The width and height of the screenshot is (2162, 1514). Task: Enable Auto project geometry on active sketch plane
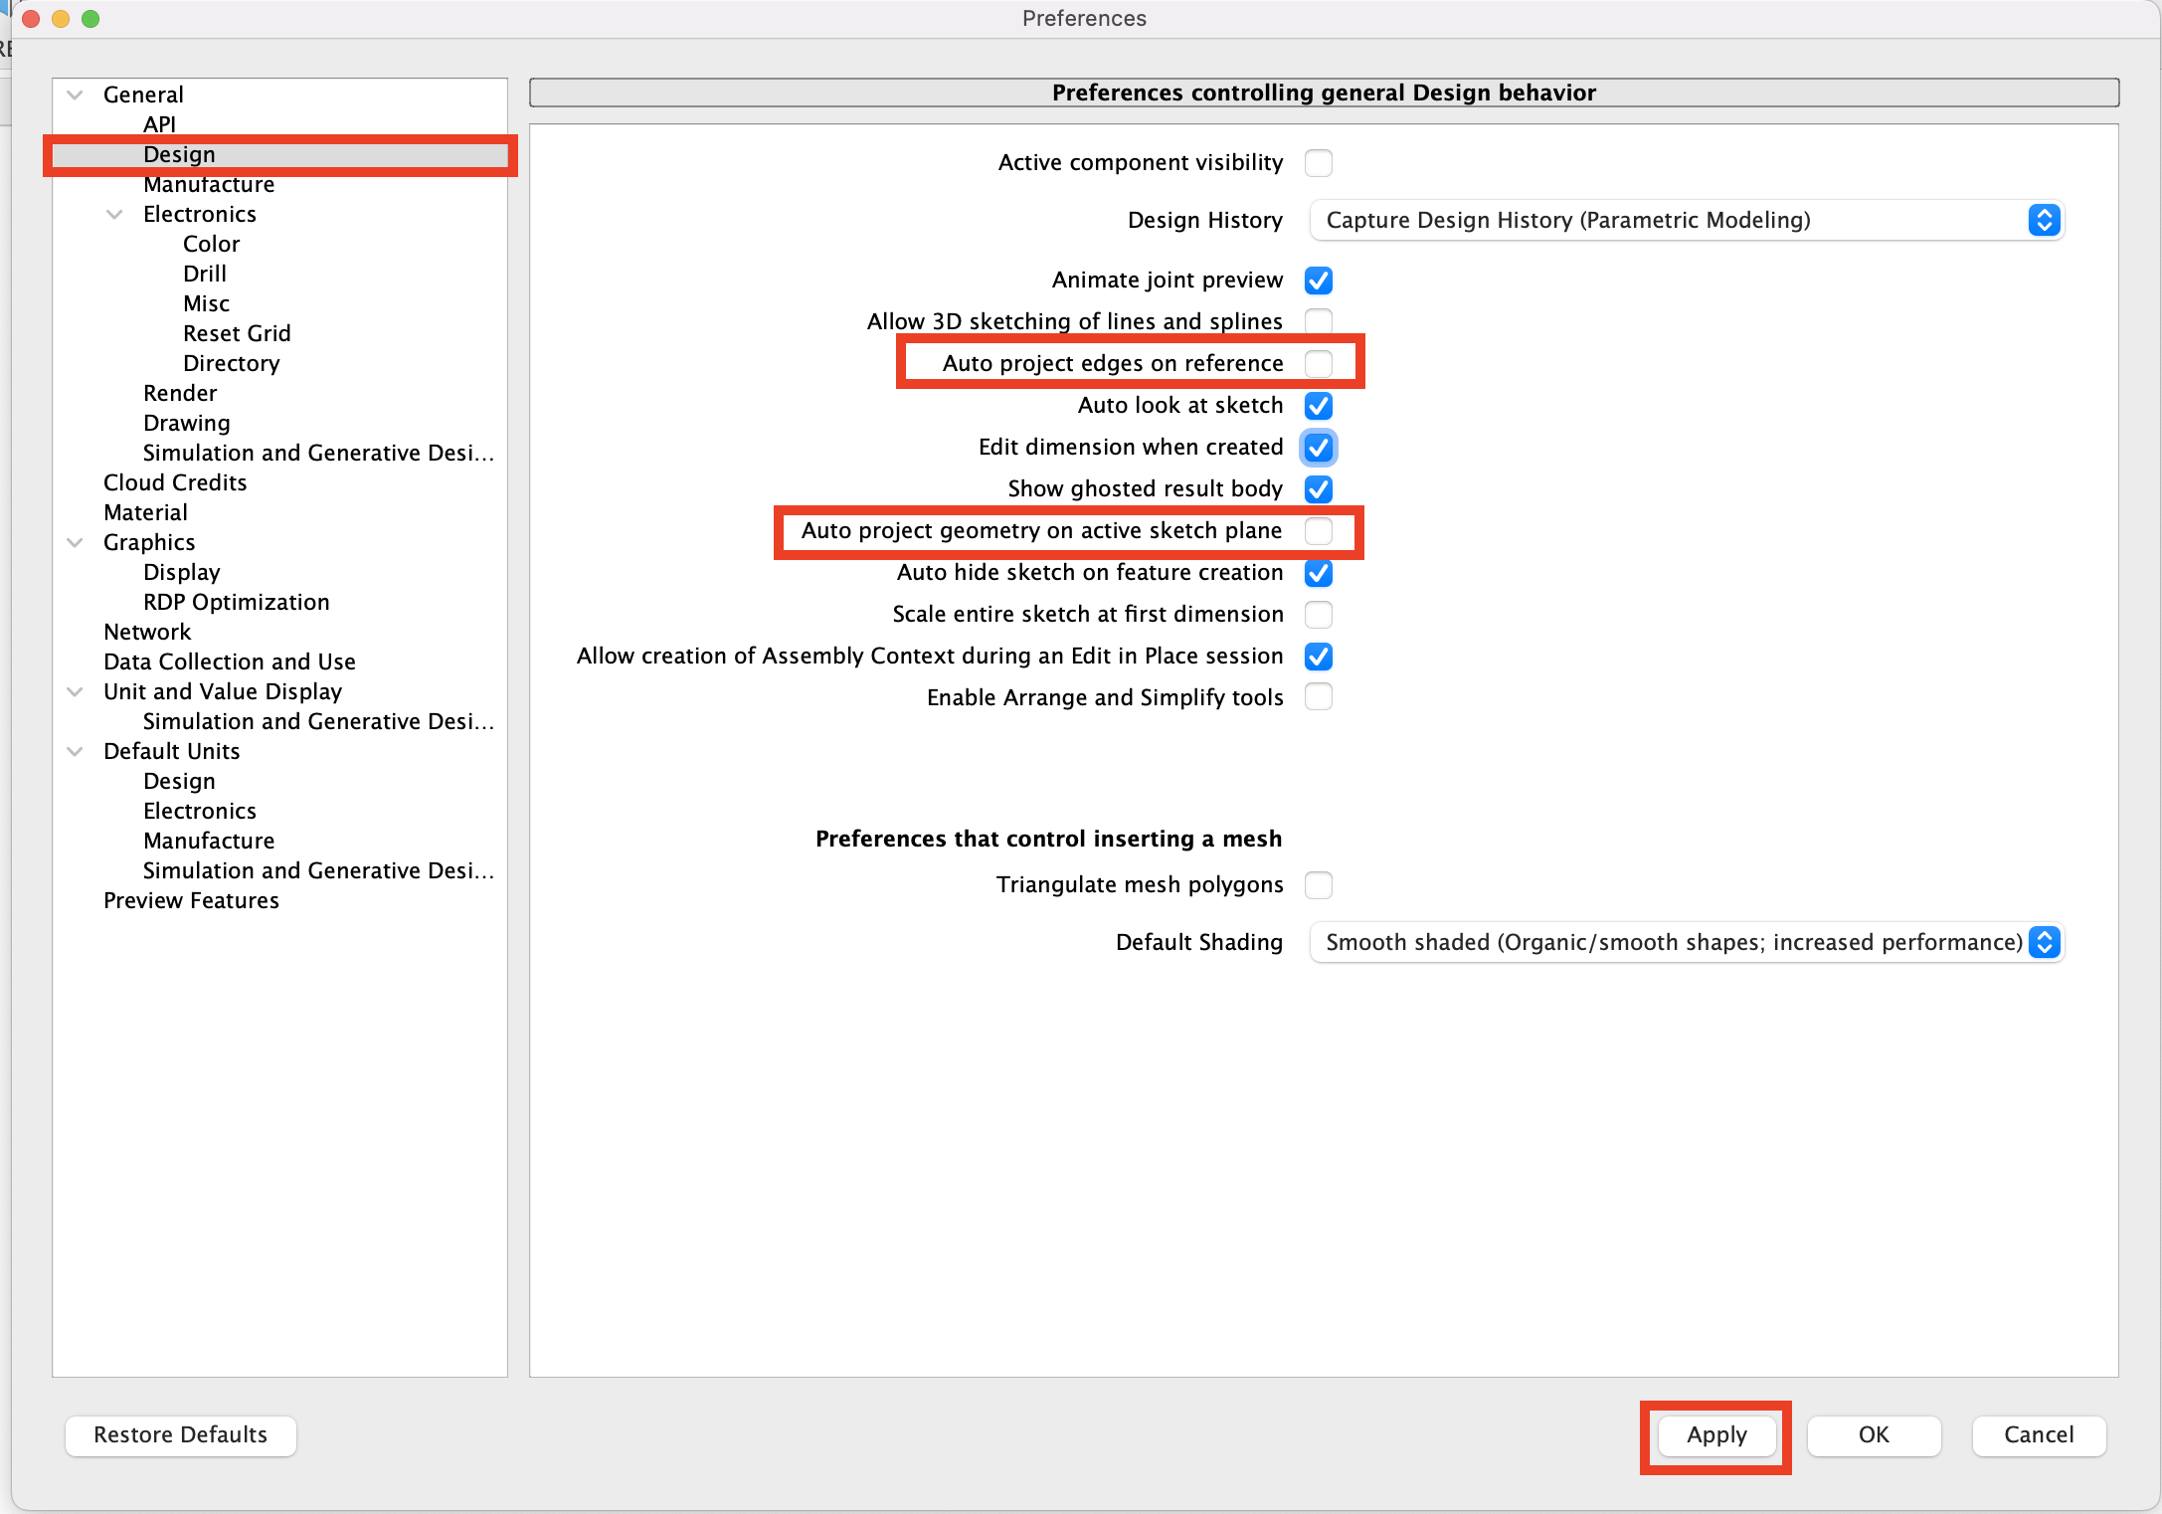click(1319, 531)
